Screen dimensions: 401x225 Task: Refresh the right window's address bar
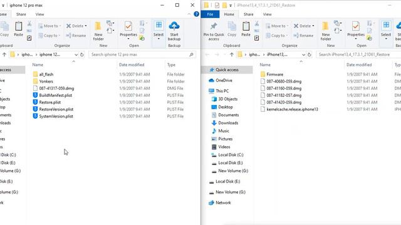(309, 54)
